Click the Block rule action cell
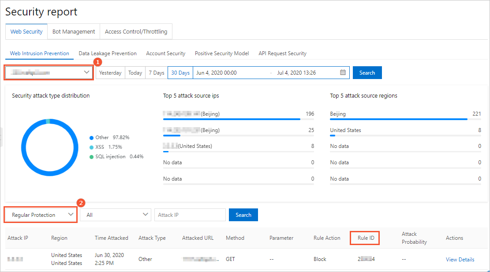This screenshot has height=272, width=490. pos(320,259)
